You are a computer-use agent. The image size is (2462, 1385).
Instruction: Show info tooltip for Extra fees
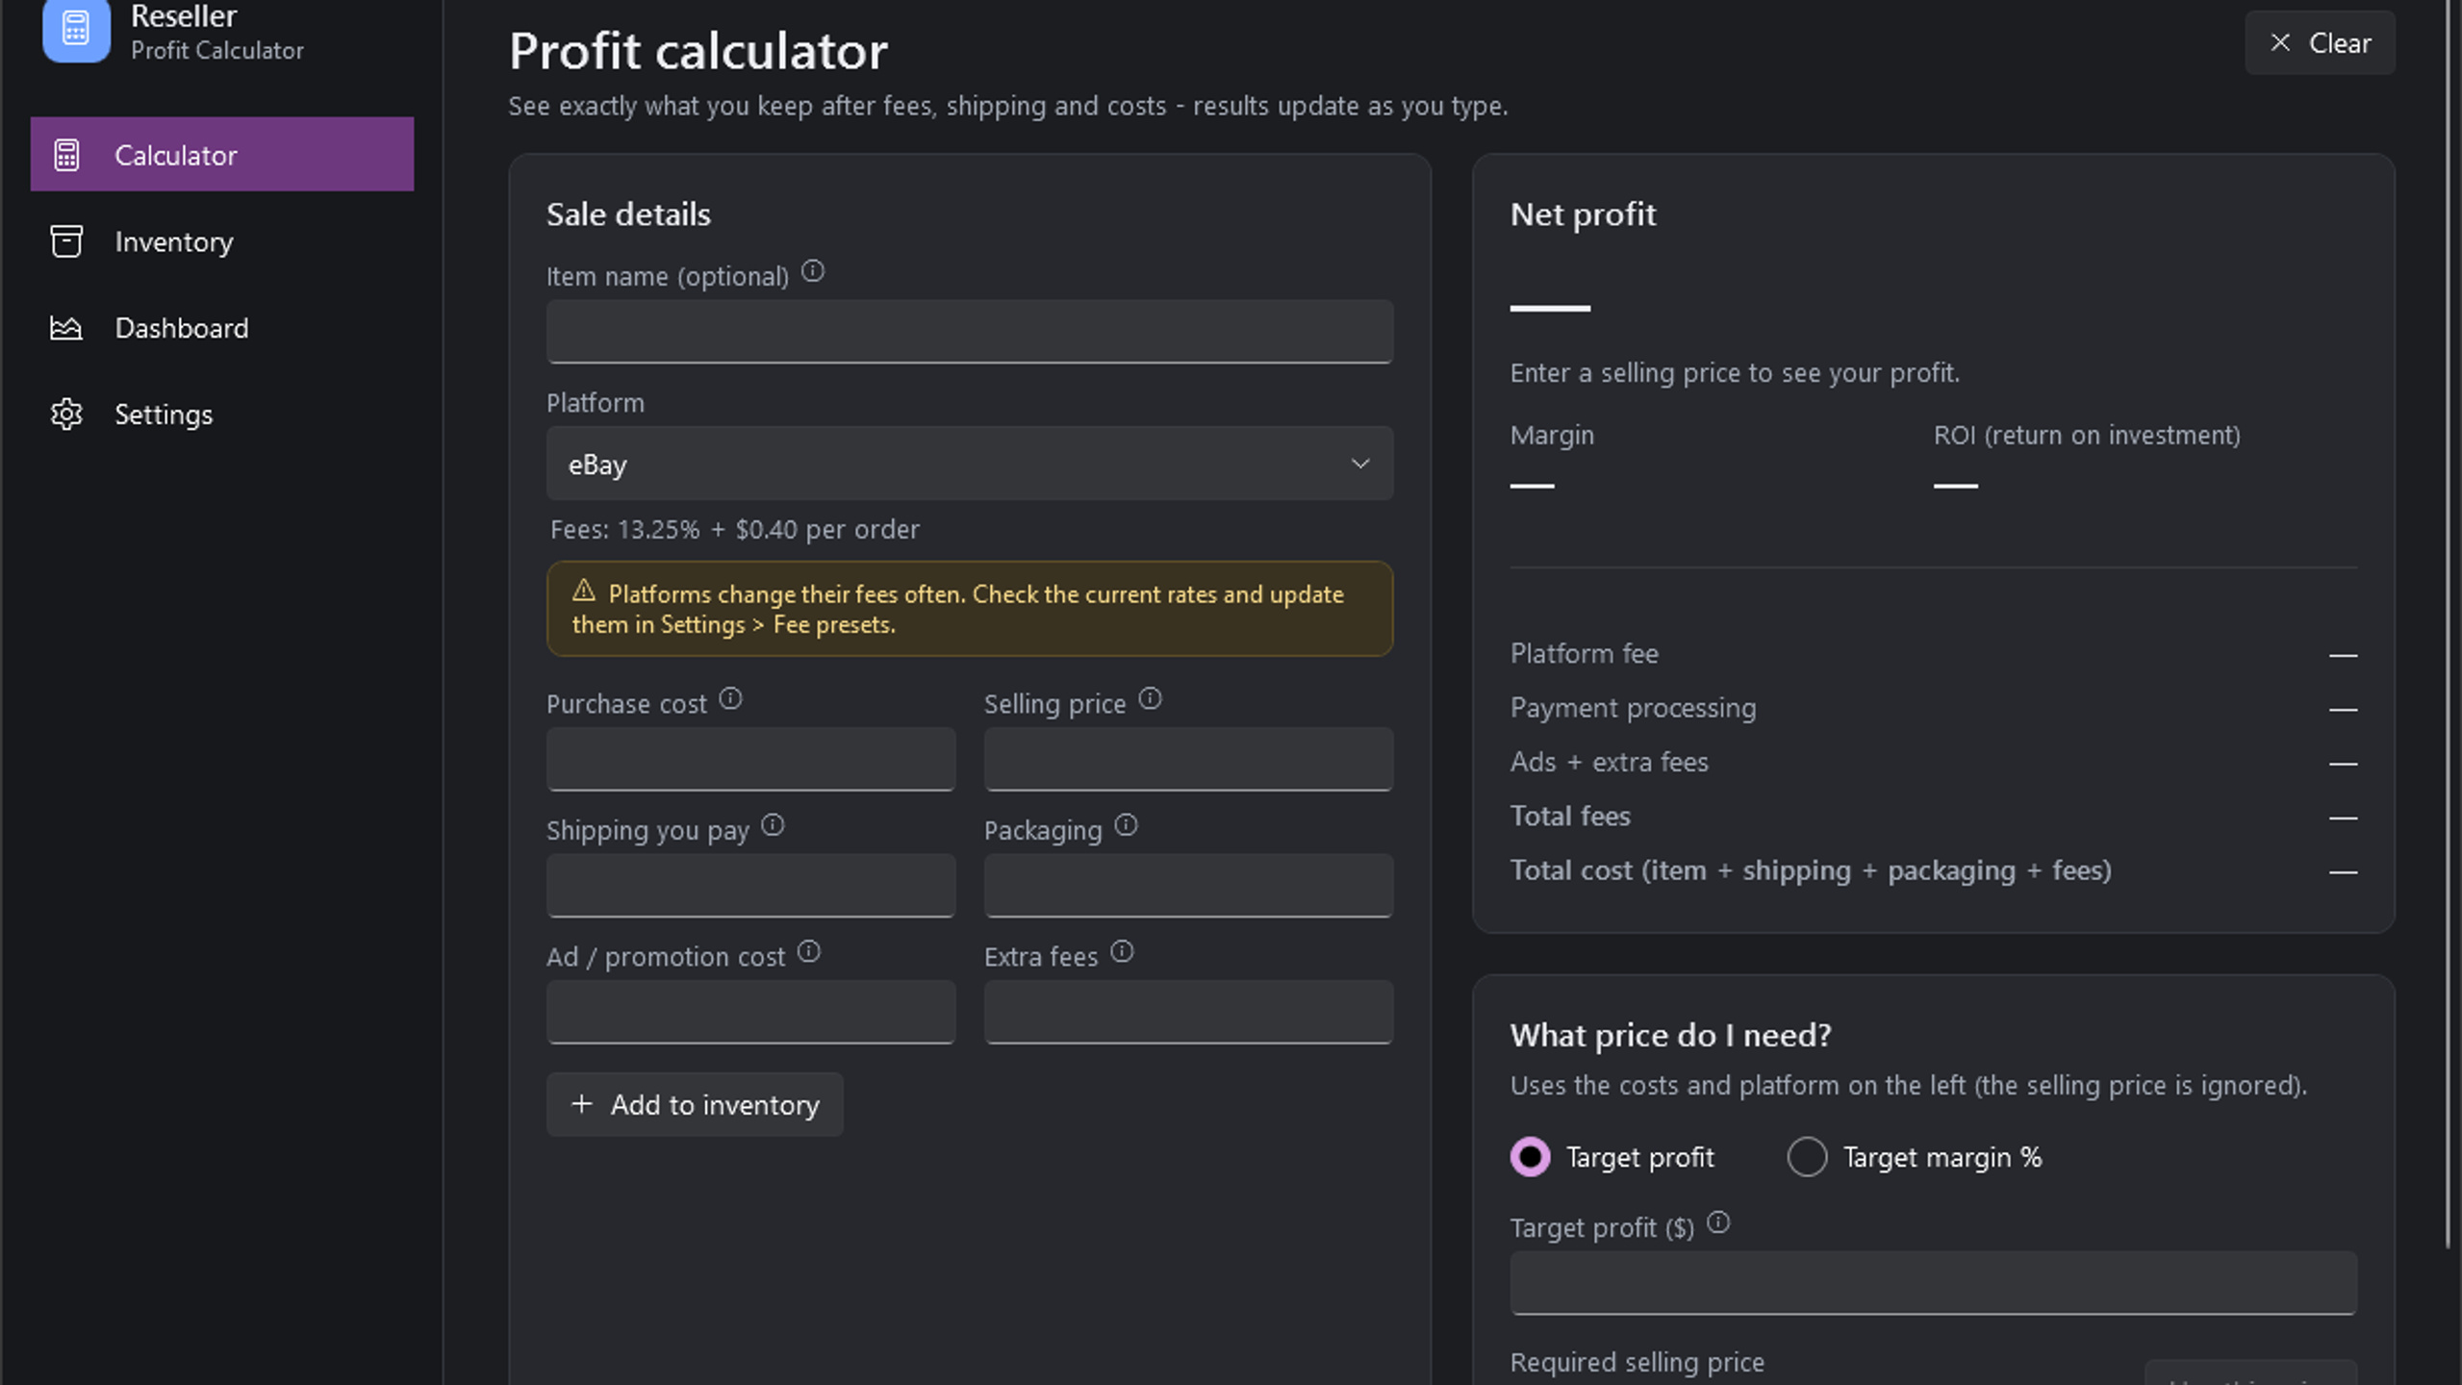coord(1122,952)
